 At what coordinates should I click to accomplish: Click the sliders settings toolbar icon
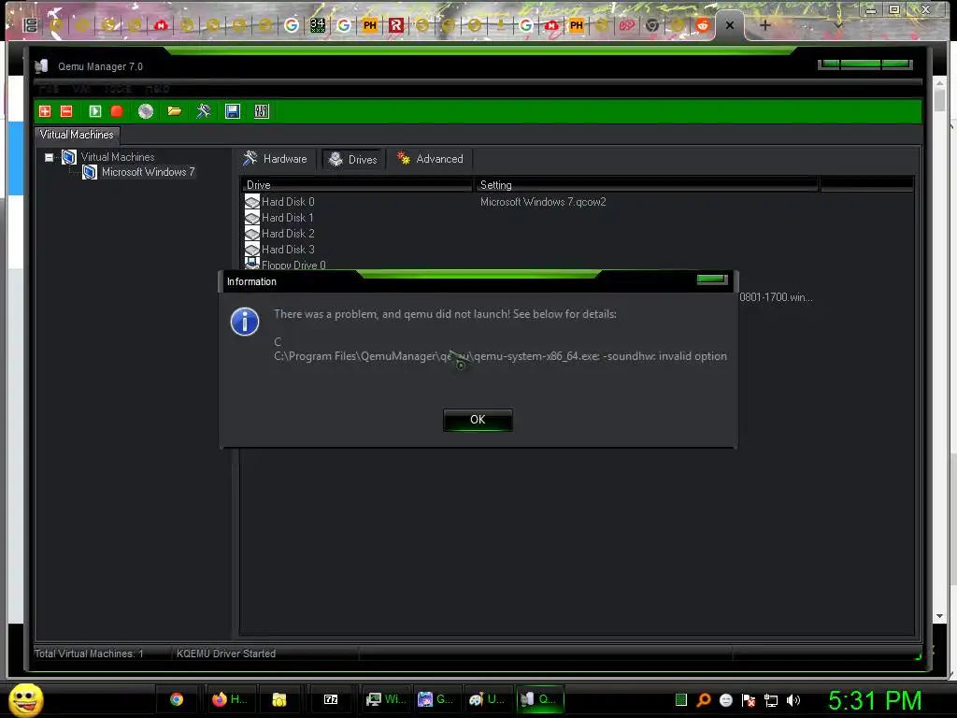[x=262, y=111]
